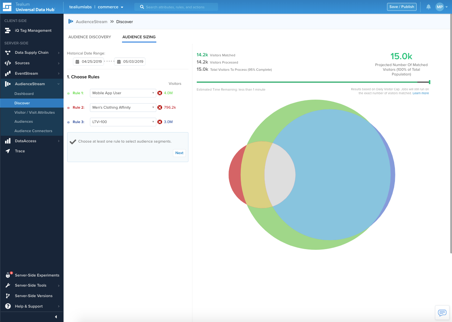The width and height of the screenshot is (452, 322).
Task: Click the Save / Publish button
Action: [x=401, y=7]
